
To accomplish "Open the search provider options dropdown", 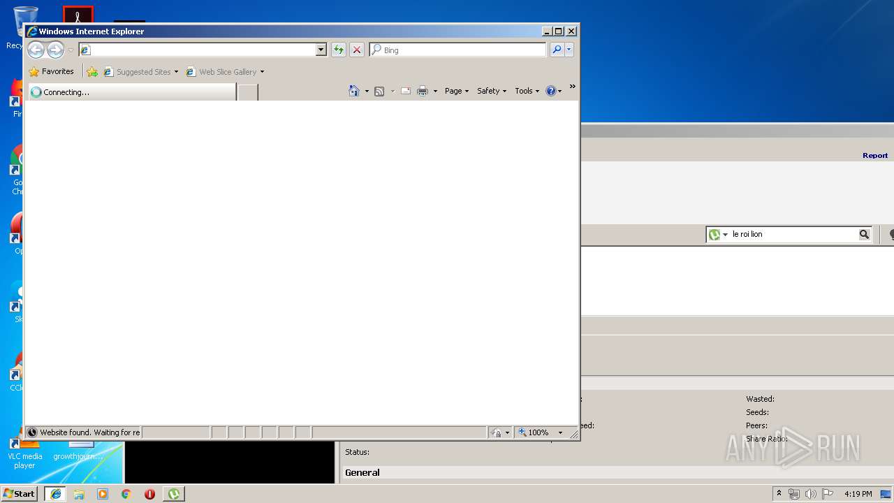I will tap(569, 50).
